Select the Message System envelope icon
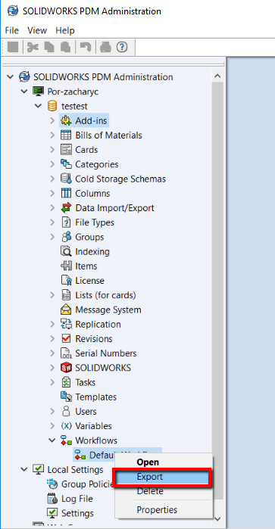 (x=66, y=310)
